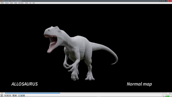The height and width of the screenshot is (97, 172).
Task: Click the Allosaurus video display area
Action: tap(86, 48)
